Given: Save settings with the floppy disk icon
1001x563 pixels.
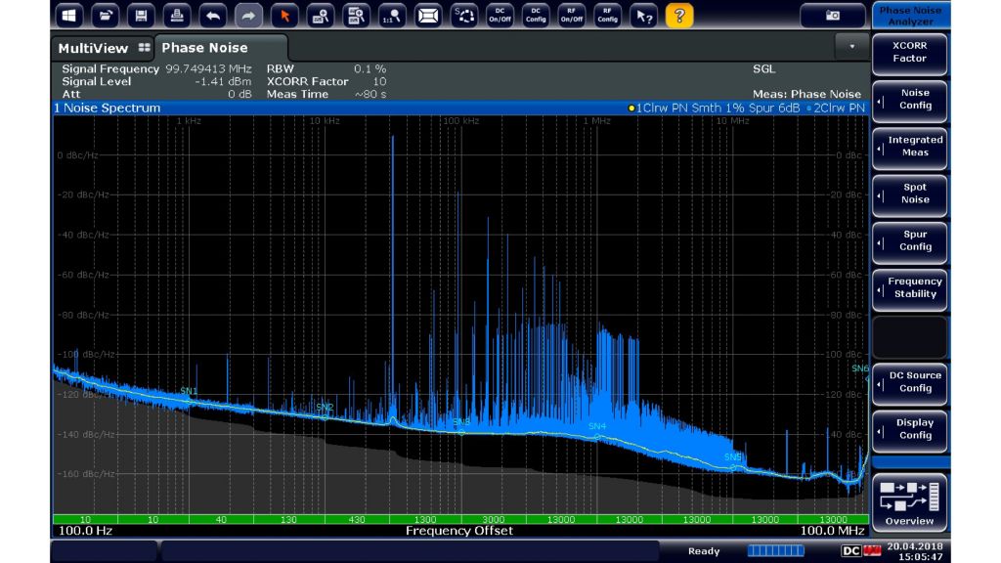Looking at the screenshot, I should (141, 16).
